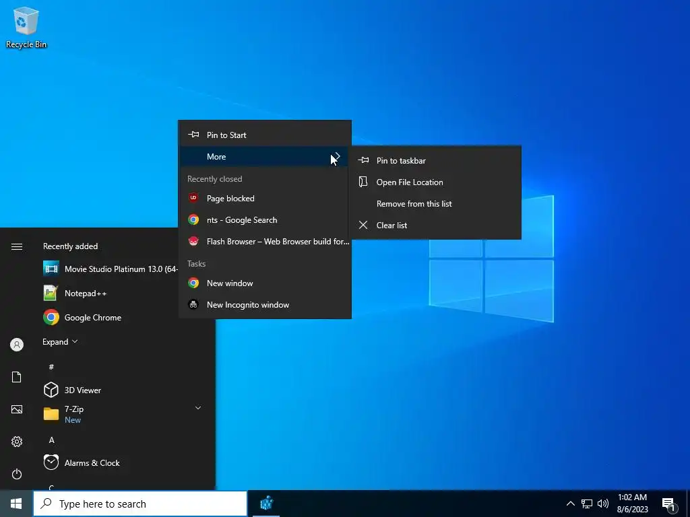Open the Action Center notifications icon
This screenshot has width=690, height=517.
coord(669,504)
